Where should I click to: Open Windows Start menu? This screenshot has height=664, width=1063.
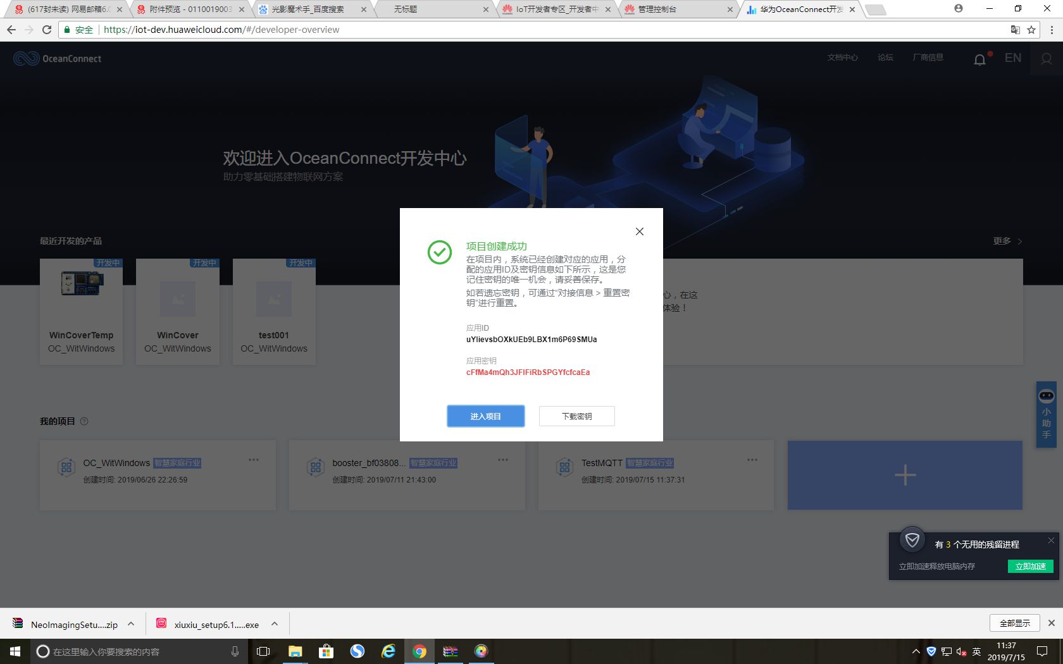15,651
